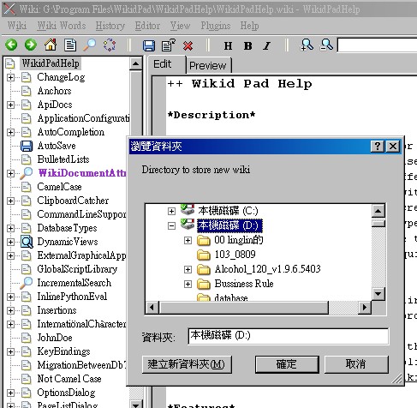This screenshot has width=417, height=408.
Task: Click the WikidPad application icon in title bar
Action: point(9,9)
